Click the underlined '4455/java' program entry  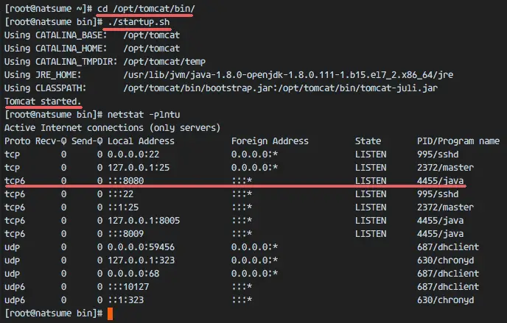point(440,181)
